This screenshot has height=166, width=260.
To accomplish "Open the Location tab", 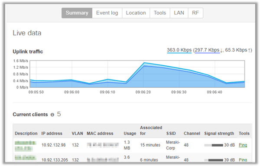I will [136, 13].
